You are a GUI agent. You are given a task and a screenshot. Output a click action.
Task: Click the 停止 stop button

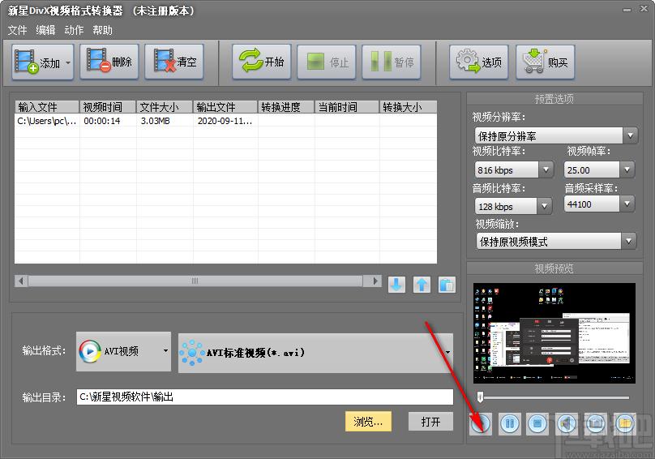(x=326, y=62)
